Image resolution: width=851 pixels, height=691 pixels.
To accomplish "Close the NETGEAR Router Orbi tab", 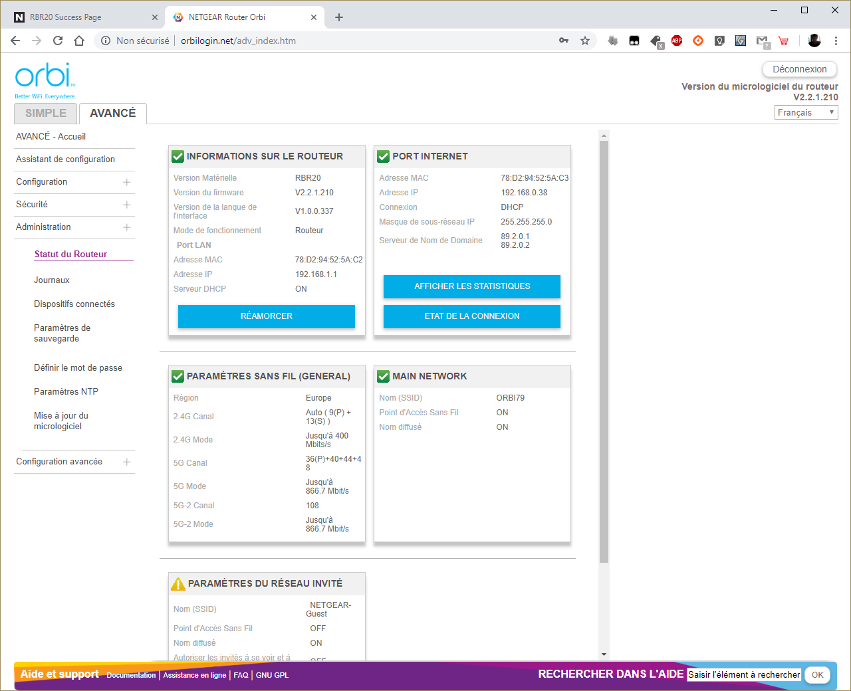I will [x=314, y=17].
